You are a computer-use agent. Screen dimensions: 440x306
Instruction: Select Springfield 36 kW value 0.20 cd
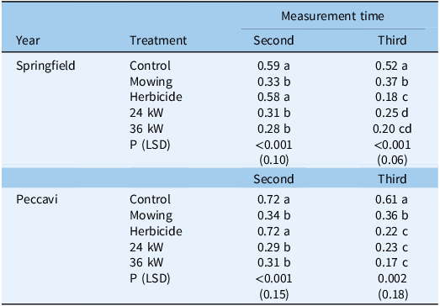pyautogui.click(x=392, y=129)
